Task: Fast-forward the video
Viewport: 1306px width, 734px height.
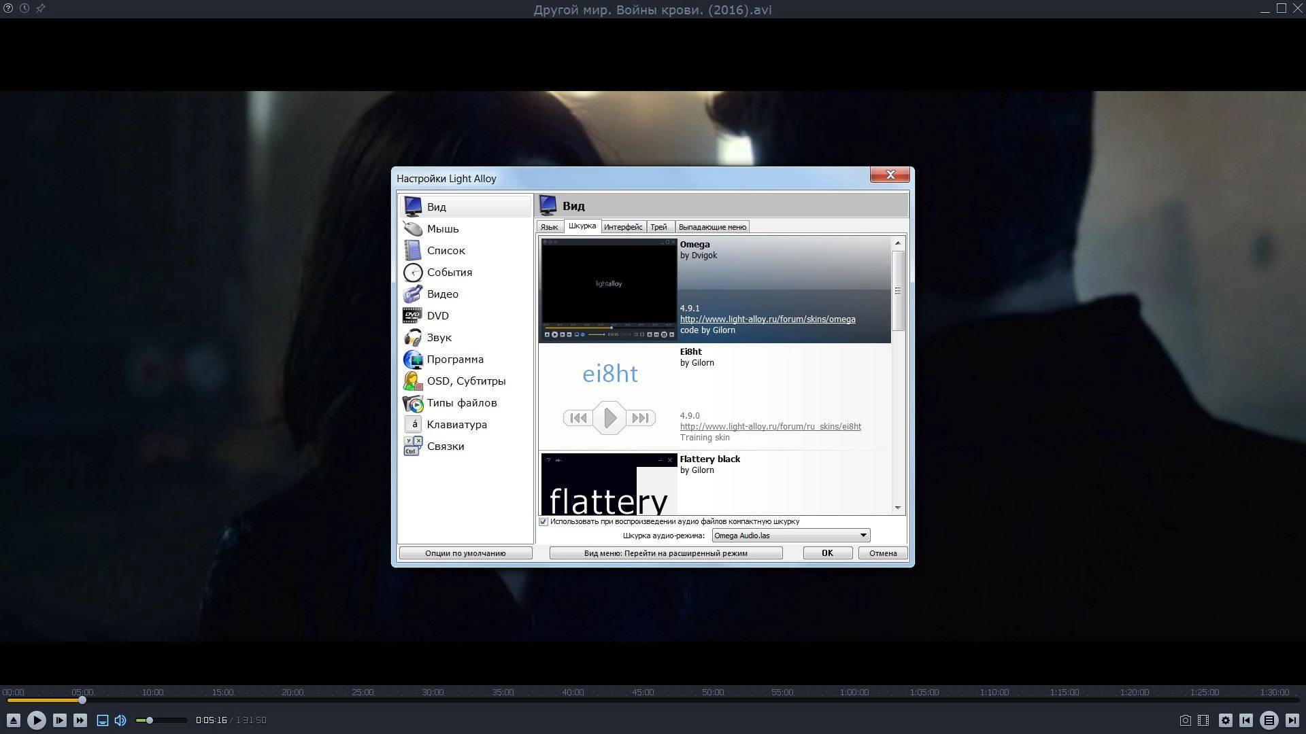Action: coord(80,720)
